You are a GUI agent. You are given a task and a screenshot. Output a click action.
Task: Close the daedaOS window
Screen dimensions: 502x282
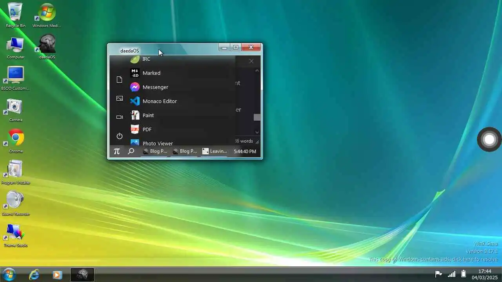tap(251, 47)
